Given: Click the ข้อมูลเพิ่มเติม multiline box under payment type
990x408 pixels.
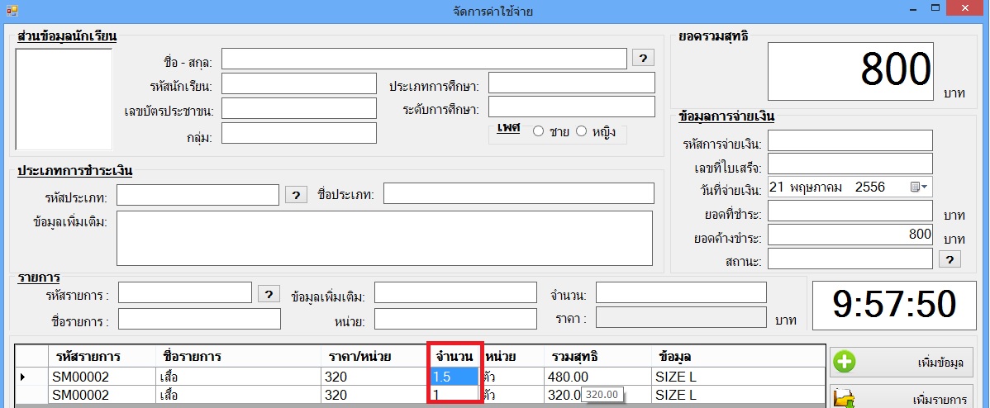Looking at the screenshot, I should [x=384, y=239].
